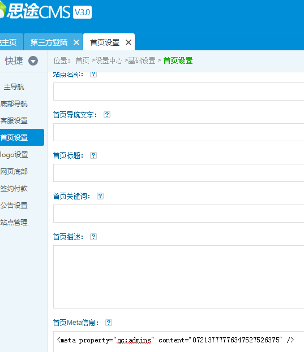Screen dimensions: 304x352
Task: Click the 首页关键词 label
Action: (x=71, y=196)
